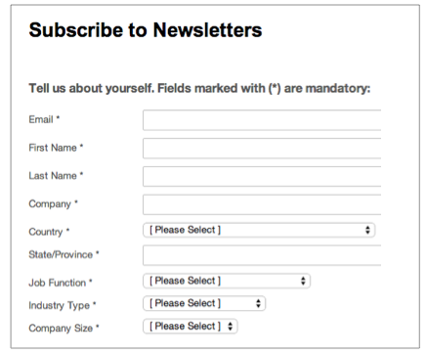Click the Job Function dropdown arrow icon
This screenshot has width=427, height=355.
[x=303, y=281]
